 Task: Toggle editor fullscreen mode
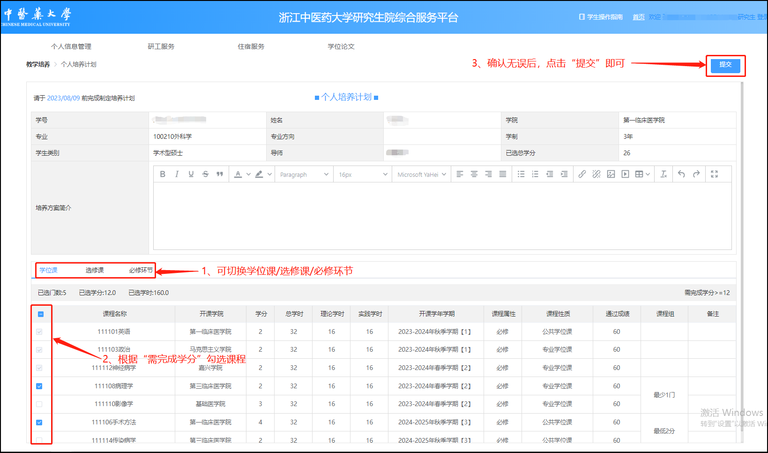point(714,174)
